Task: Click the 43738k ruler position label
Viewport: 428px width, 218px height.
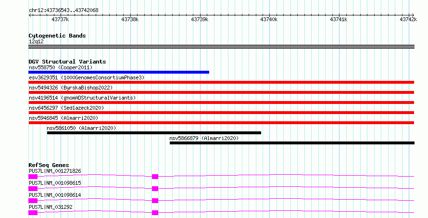Action: click(130, 19)
